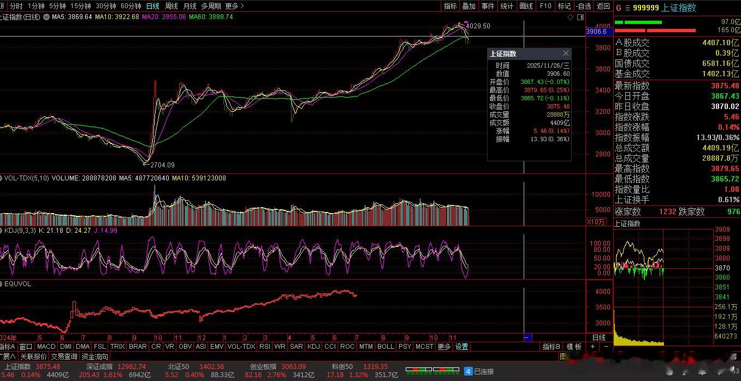
Task: Click the G icon beside stock code 999999
Action: (618, 8)
